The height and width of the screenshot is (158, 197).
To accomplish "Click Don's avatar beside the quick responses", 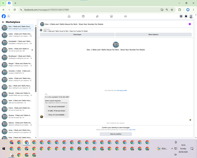I will [x=42, y=117].
